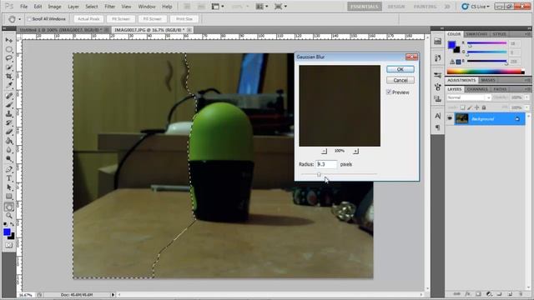
Task: Select the Quick Selection tool
Action: click(9, 67)
